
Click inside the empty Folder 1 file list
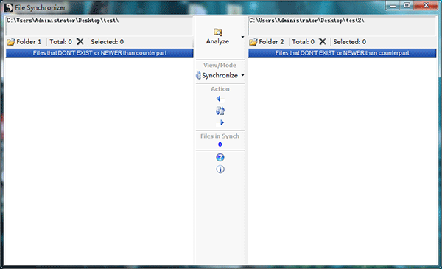[99, 161]
